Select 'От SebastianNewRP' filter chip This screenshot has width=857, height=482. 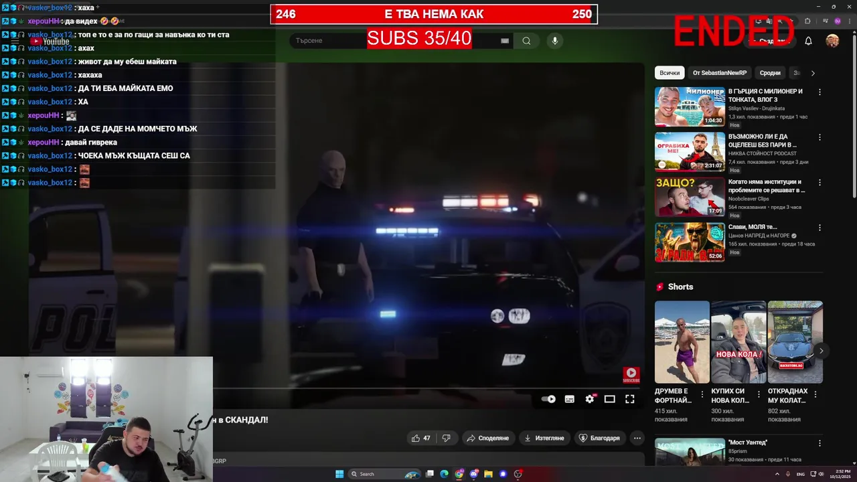point(720,73)
